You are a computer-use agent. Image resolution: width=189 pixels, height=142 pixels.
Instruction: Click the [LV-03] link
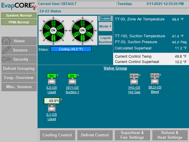tap(52, 114)
